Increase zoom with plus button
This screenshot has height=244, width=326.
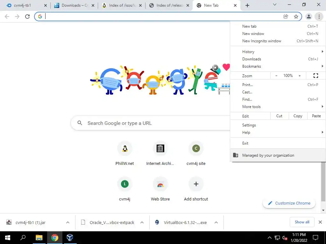coord(300,76)
